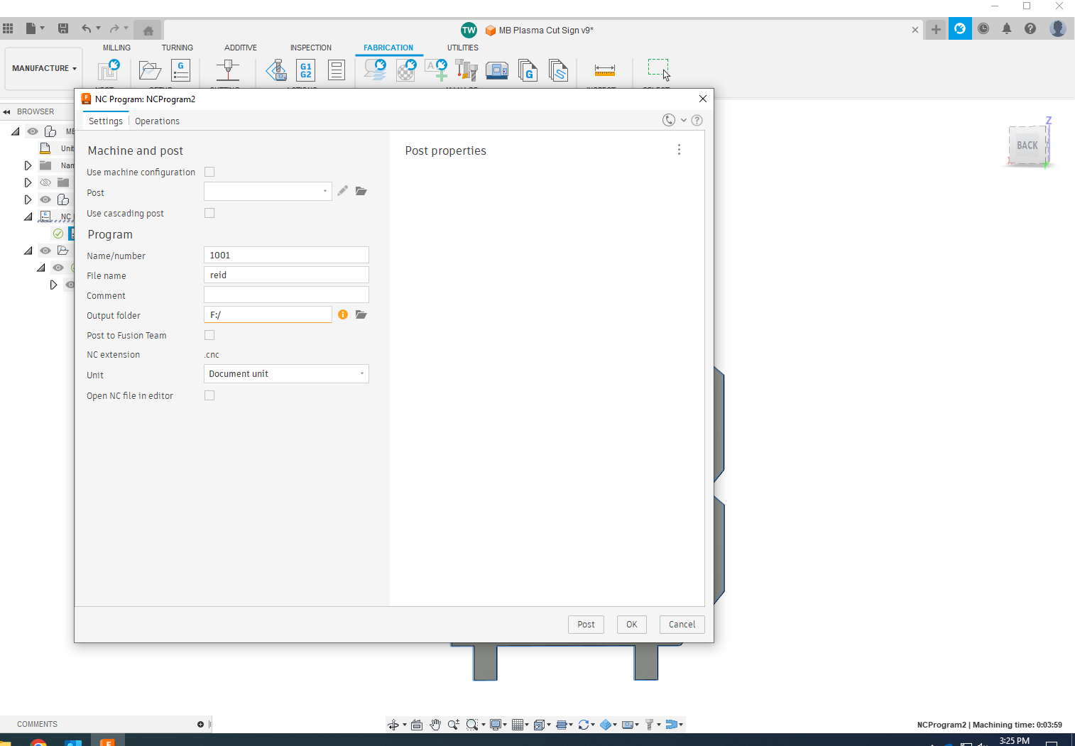Screen dimensions: 1075x746
Task: Open the Tool Library
Action: coord(466,70)
